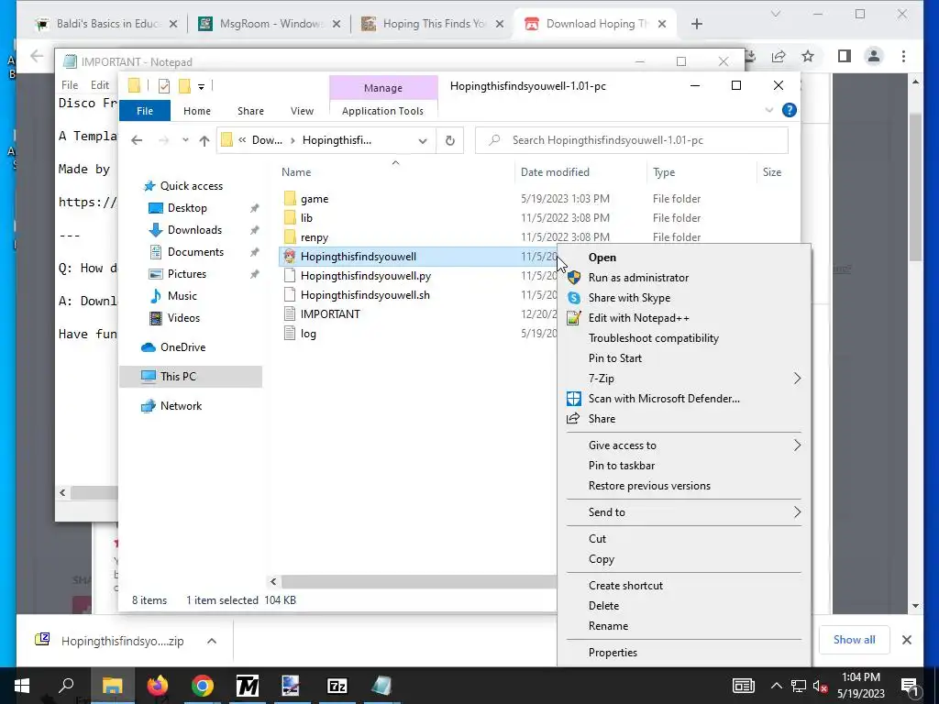Open the Explorer File tab

pos(144,111)
